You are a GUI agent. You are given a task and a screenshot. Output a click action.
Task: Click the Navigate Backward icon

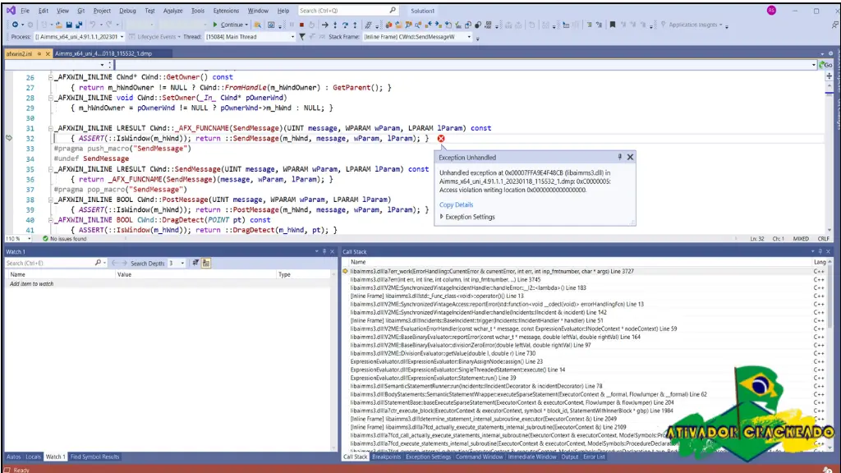coord(15,25)
